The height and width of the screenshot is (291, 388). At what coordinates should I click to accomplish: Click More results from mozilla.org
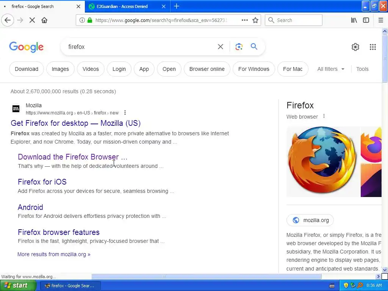pyautogui.click(x=54, y=254)
